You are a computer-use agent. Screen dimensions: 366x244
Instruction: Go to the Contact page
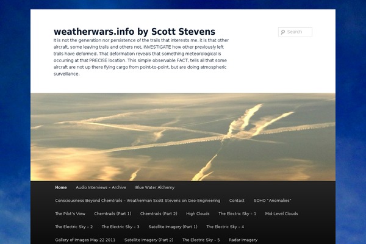(237, 201)
